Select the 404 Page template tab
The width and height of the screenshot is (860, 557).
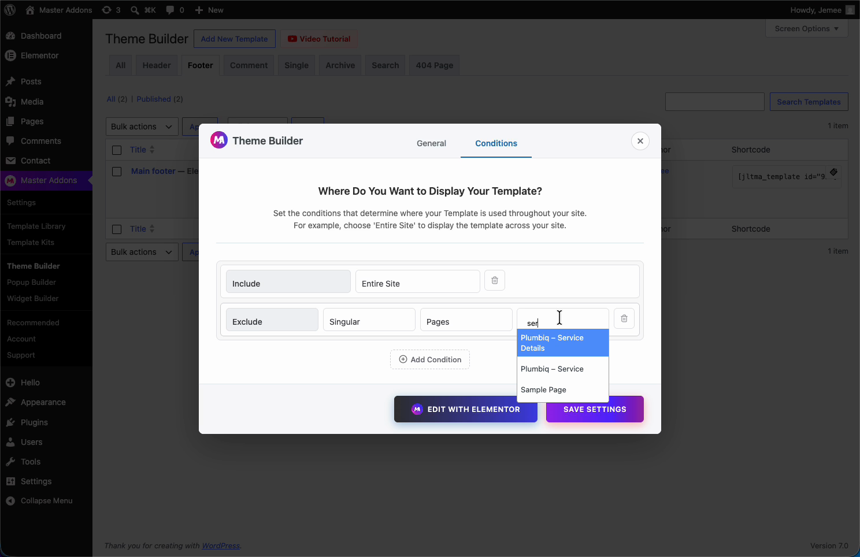pos(435,65)
